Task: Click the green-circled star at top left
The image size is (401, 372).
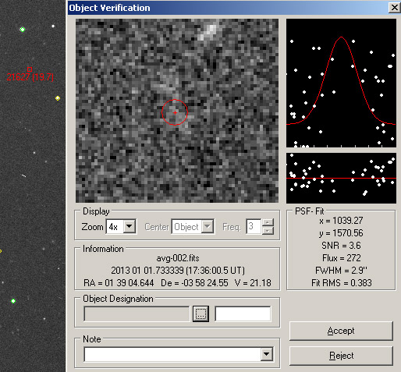Action: point(23,30)
